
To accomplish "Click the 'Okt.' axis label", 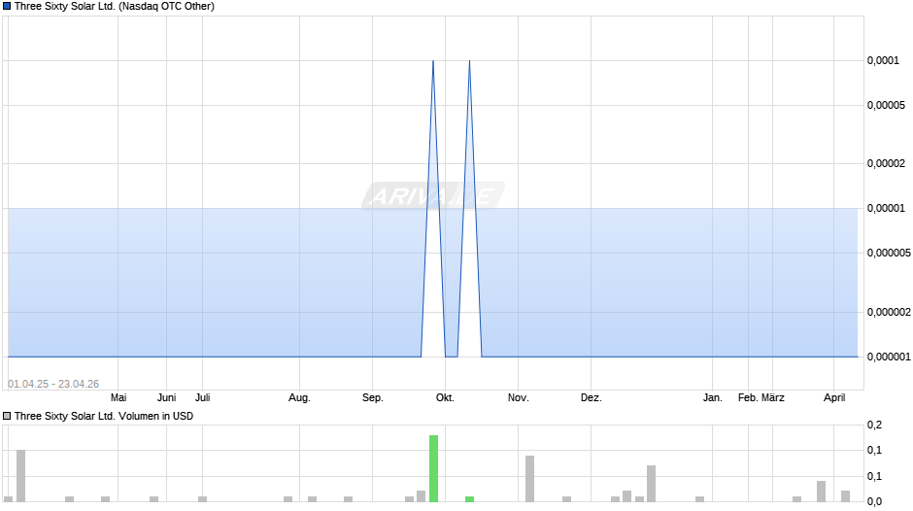I will pyautogui.click(x=445, y=397).
